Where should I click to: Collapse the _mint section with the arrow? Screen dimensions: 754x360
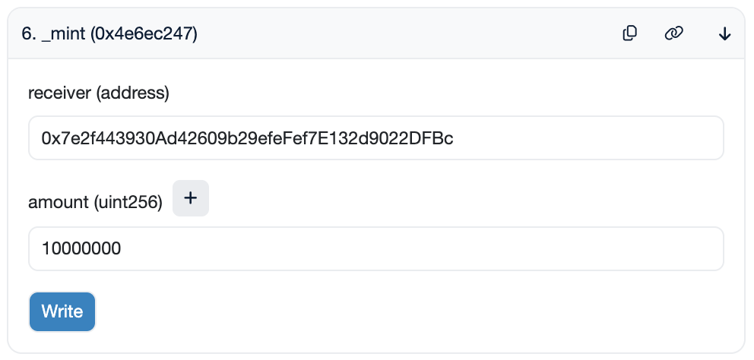pos(724,33)
